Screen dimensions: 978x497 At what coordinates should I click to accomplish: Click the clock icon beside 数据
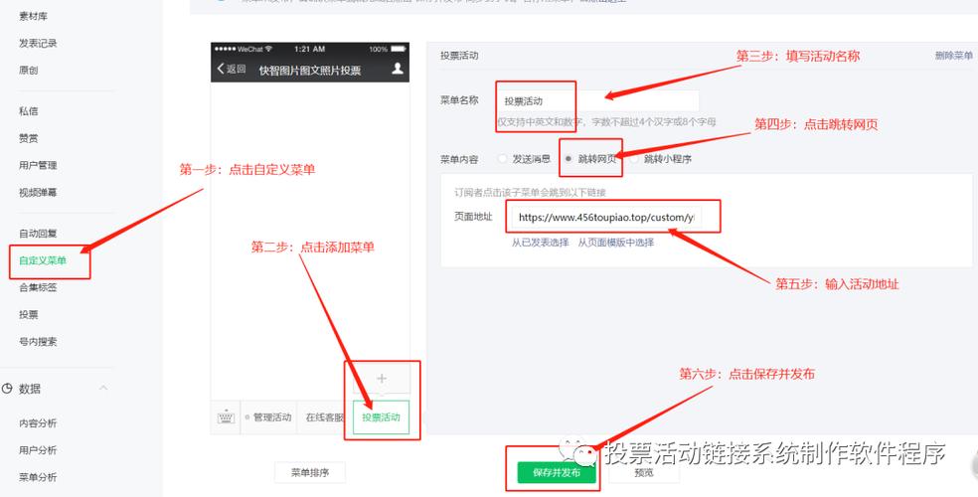pos(8,389)
